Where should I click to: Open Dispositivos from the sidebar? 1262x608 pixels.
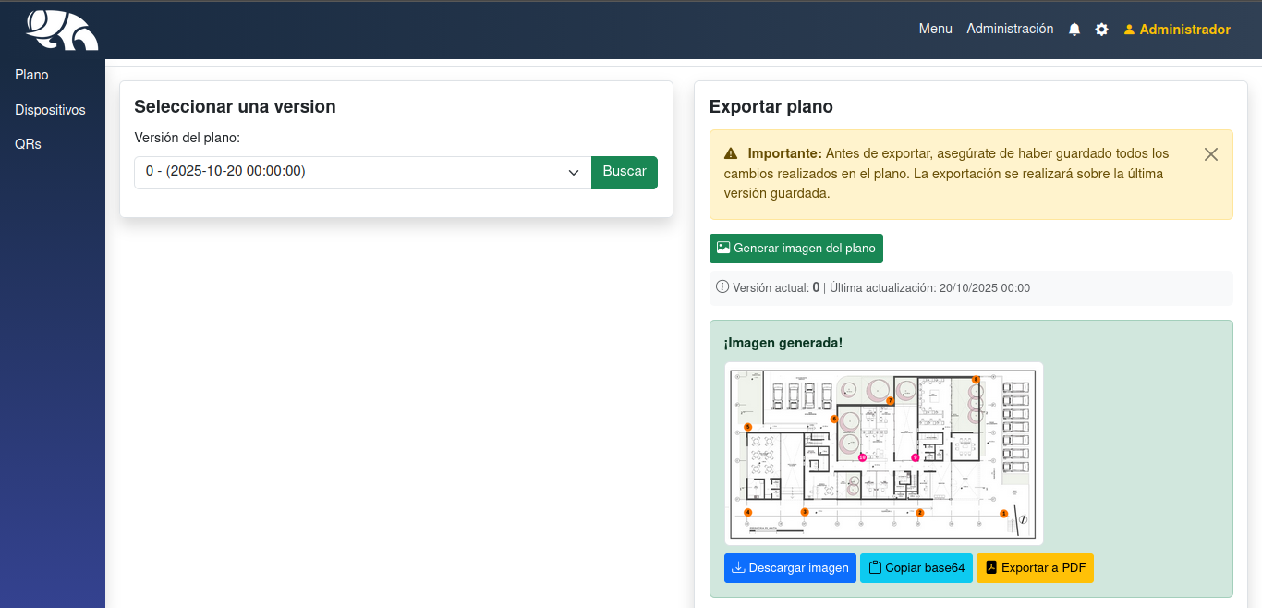pyautogui.click(x=50, y=110)
